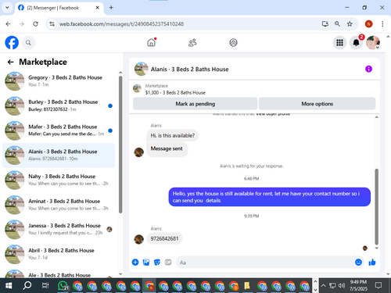Close the Messenger | Facebook tab
Viewport: 391px width, 293px height.
(x=97, y=8)
